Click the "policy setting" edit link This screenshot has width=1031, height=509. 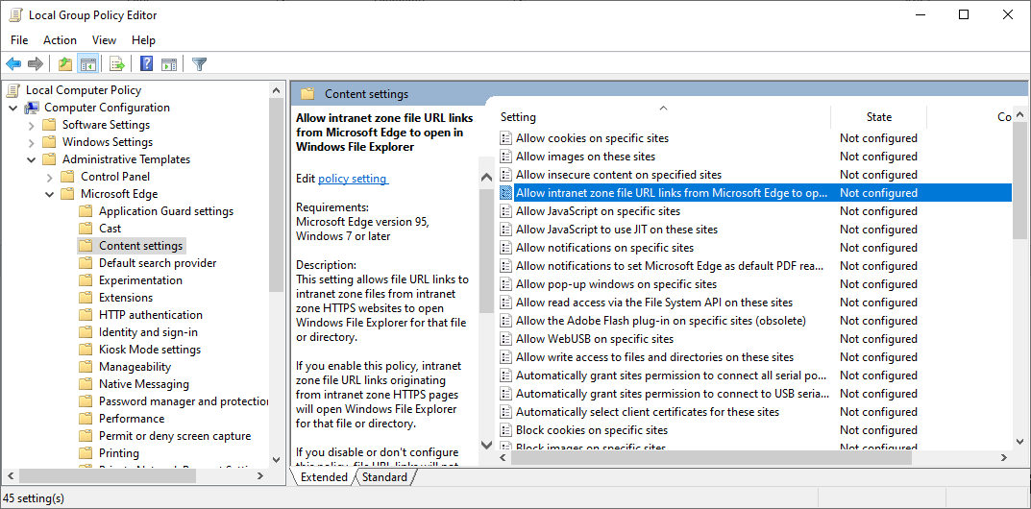coord(353,179)
